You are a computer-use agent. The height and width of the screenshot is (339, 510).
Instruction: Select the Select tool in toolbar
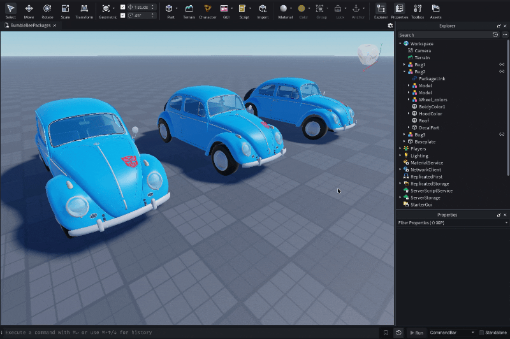(10, 11)
